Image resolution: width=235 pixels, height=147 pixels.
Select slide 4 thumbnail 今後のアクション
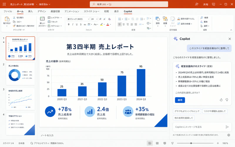pos(20,124)
